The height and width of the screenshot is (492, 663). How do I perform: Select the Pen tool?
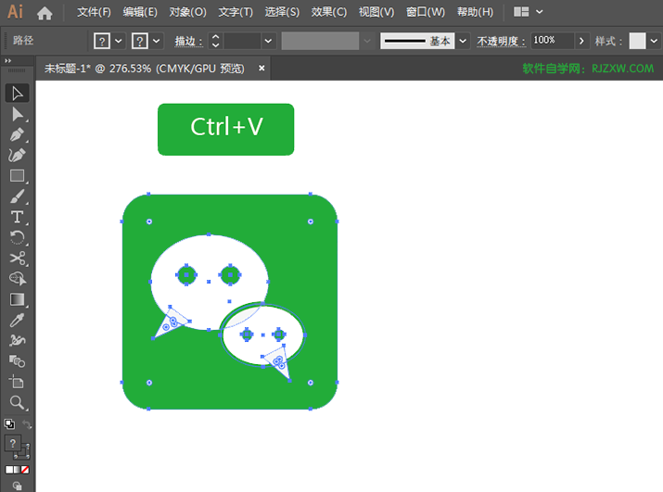click(x=17, y=135)
